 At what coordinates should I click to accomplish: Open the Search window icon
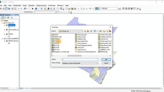(129, 9)
